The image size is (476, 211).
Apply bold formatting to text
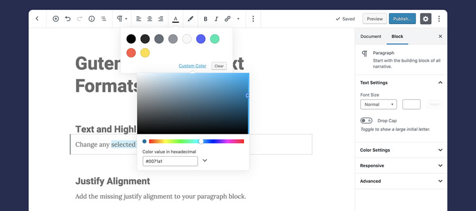point(205,18)
